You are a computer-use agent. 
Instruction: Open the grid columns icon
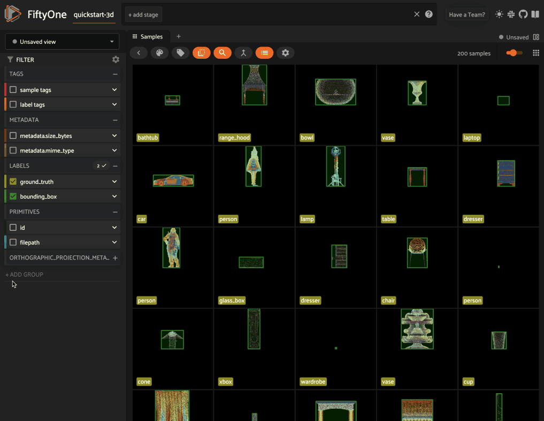[x=536, y=53]
